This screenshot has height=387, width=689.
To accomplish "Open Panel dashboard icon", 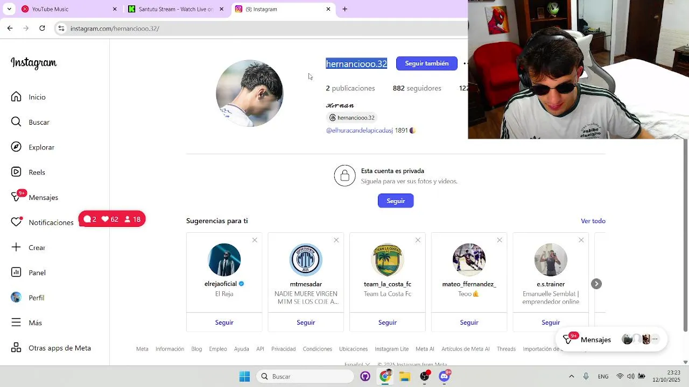I will point(16,273).
